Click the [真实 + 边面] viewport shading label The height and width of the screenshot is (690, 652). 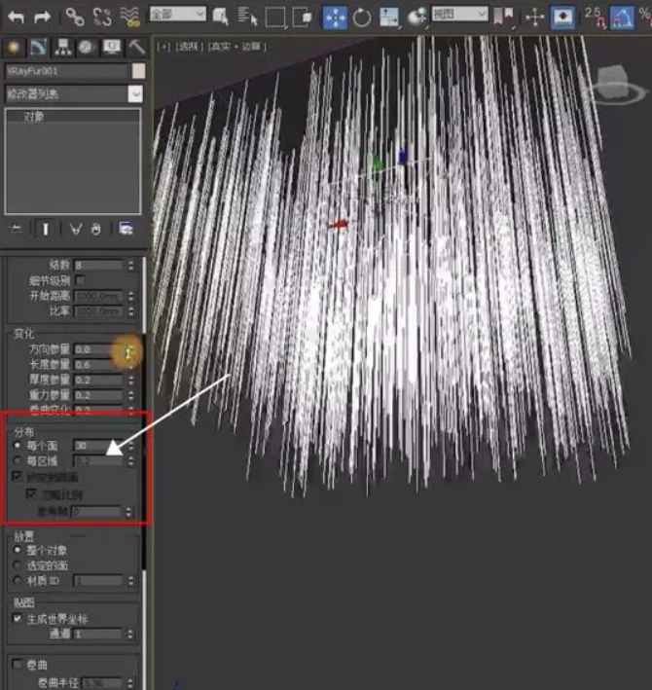tap(235, 46)
